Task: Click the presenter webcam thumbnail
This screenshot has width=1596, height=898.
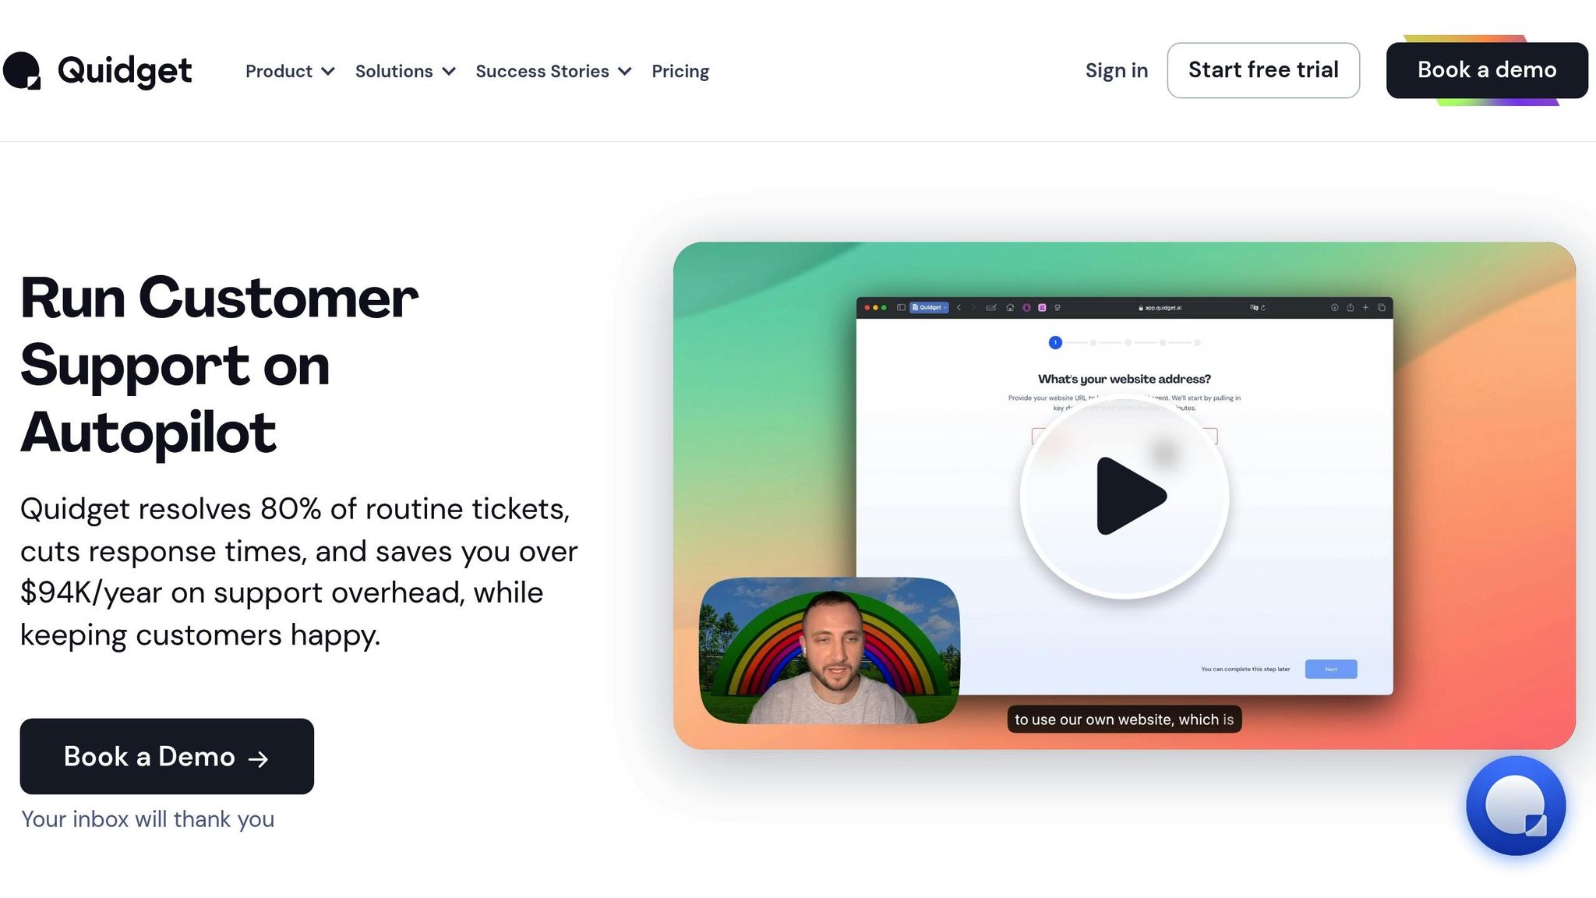Action: (x=830, y=650)
